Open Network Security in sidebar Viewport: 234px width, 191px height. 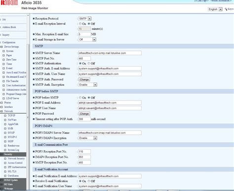click(x=16, y=159)
